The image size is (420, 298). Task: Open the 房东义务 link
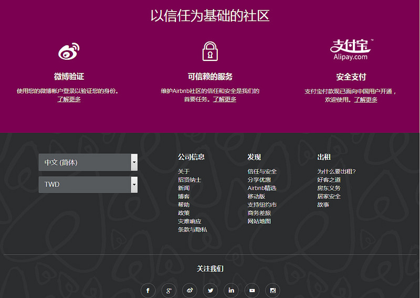click(329, 188)
